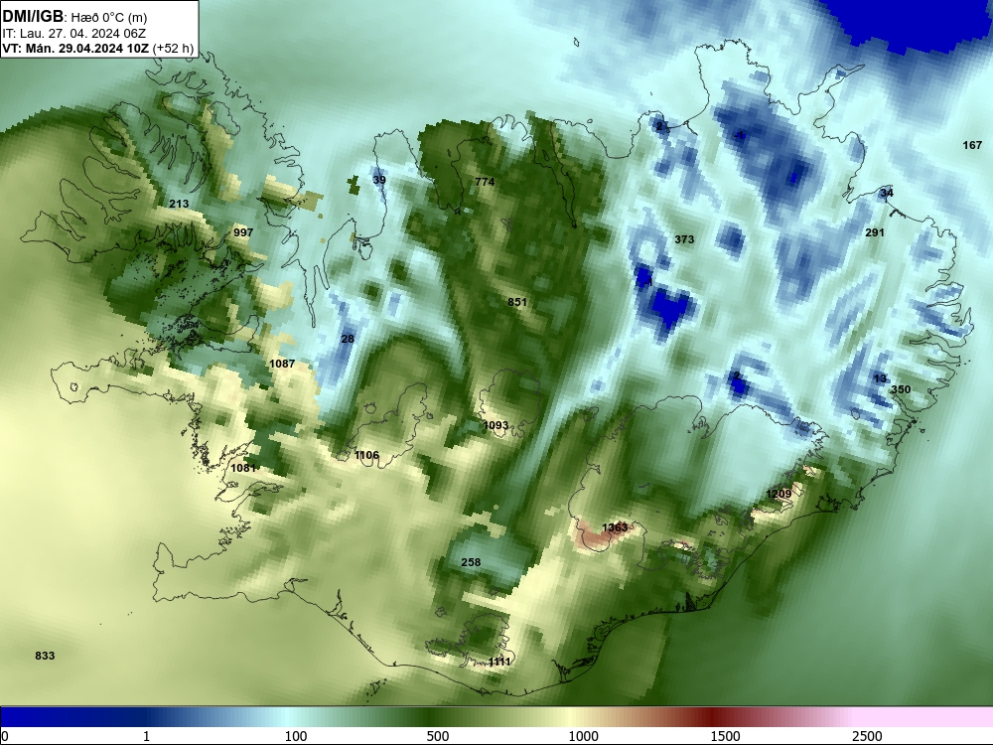The image size is (993, 745).
Task: Click the pink end of the color scale
Action: click(x=924, y=717)
